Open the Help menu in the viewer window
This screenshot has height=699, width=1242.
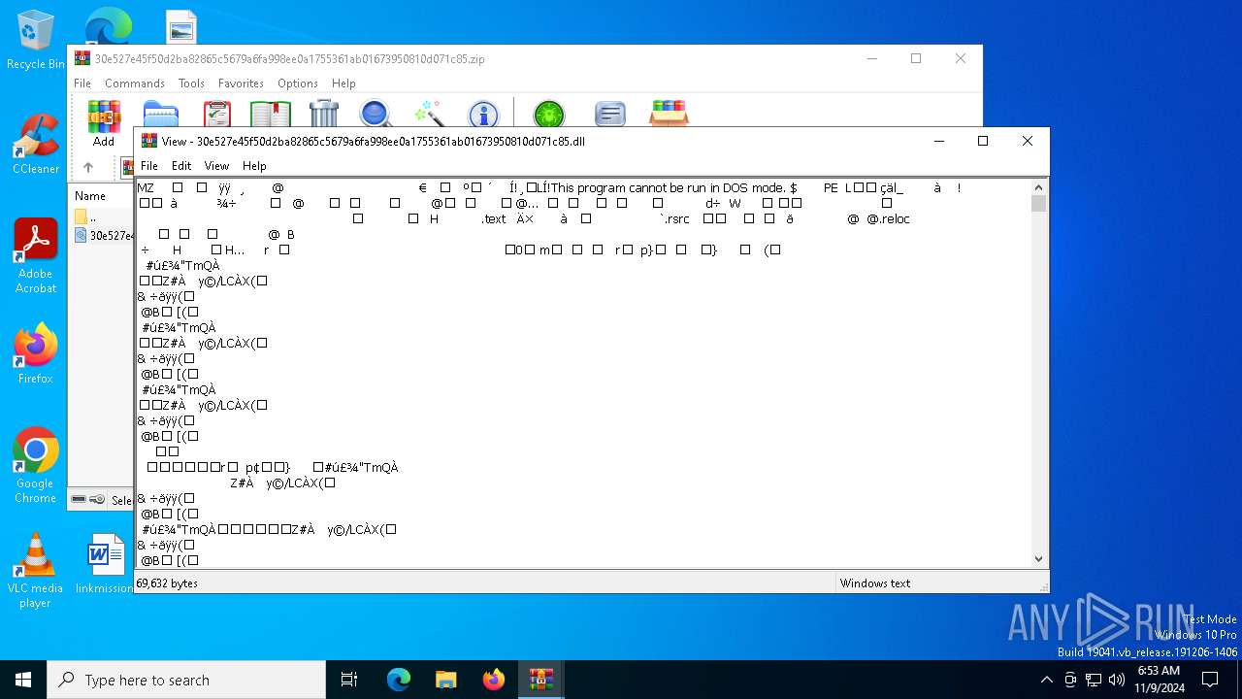(254, 166)
